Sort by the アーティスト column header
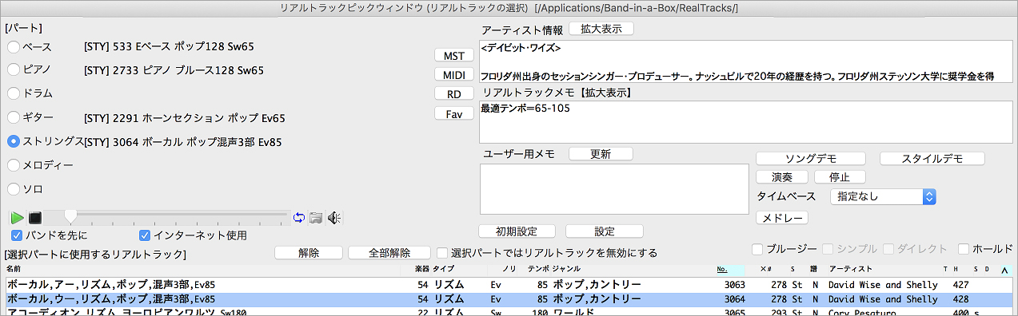This screenshot has width=1018, height=316. click(x=851, y=270)
